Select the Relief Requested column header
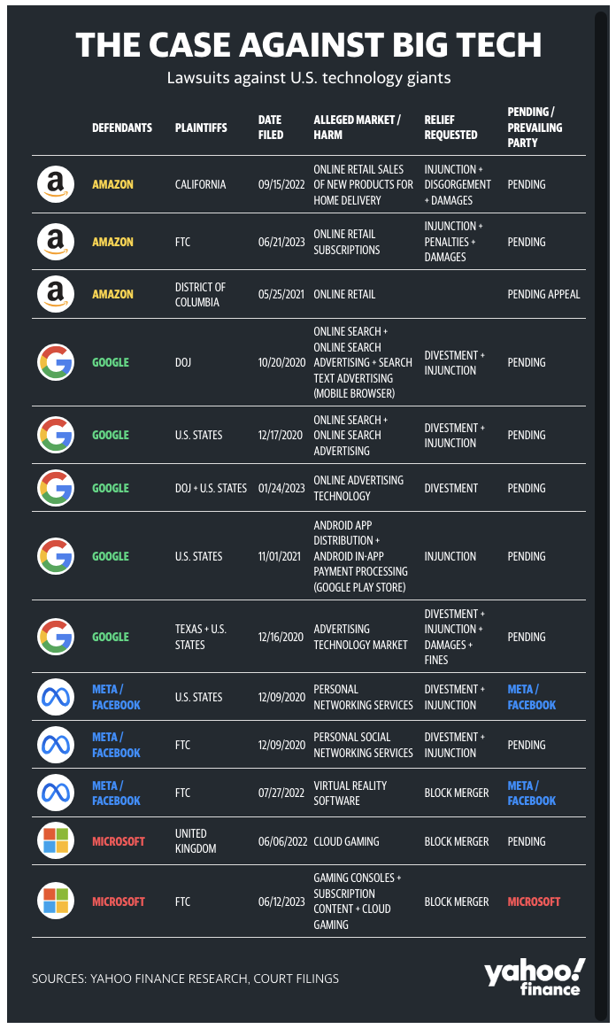Screen dimensions: 616x1029 coord(450,128)
